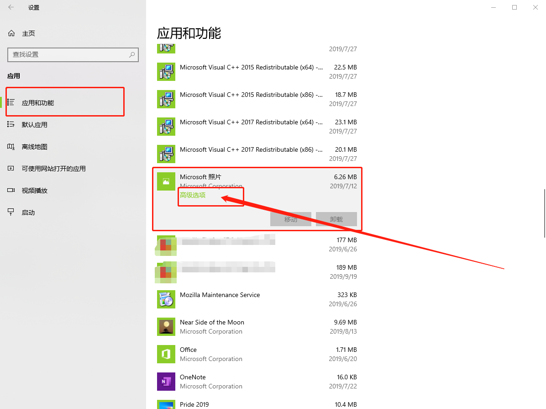Image resolution: width=546 pixels, height=409 pixels.
Task: Minimize the 设置 window
Action: [493, 7]
